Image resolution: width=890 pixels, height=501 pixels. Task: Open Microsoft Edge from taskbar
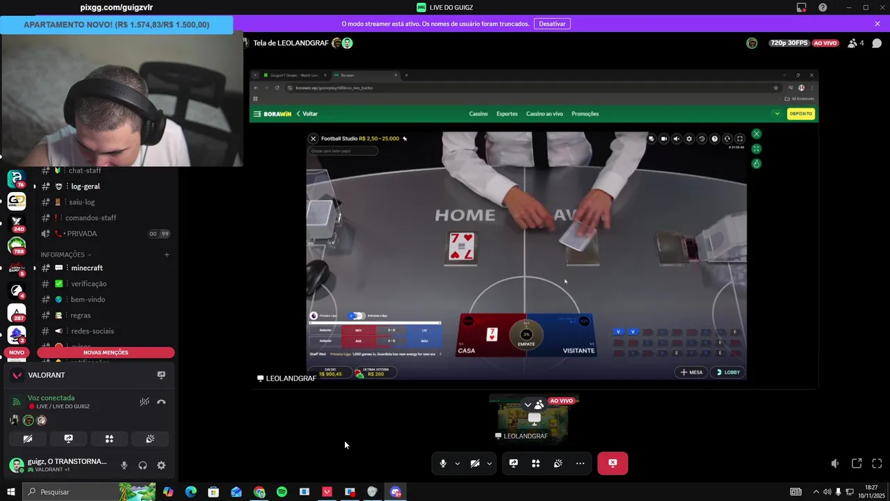[191, 492]
